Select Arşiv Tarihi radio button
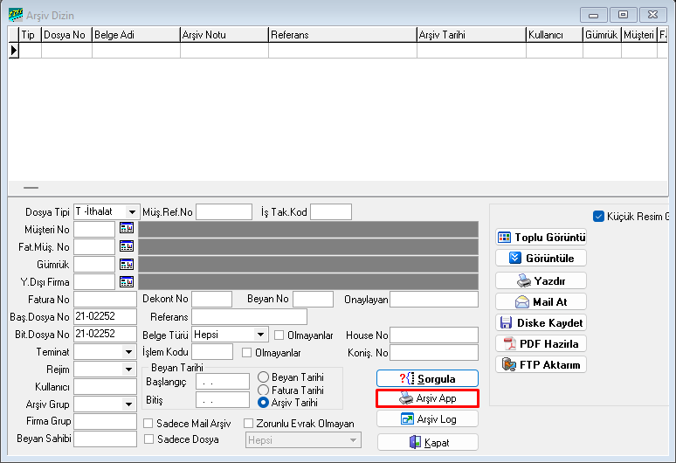 point(263,403)
